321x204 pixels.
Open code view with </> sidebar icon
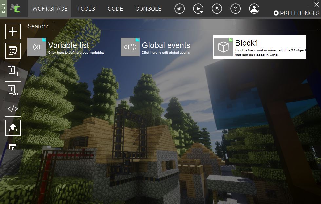pos(13,108)
